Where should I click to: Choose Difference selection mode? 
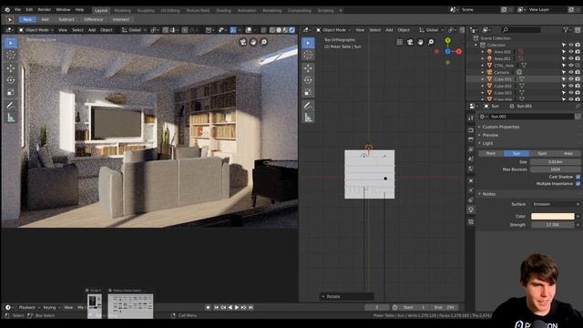[93, 19]
